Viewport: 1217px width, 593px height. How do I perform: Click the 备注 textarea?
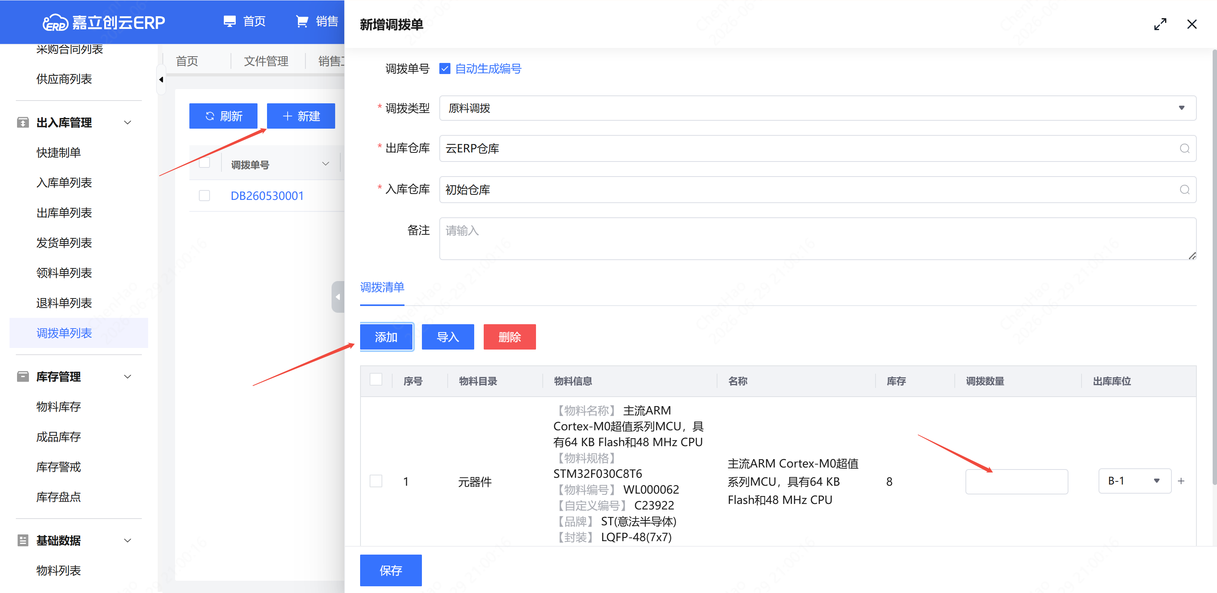click(817, 238)
